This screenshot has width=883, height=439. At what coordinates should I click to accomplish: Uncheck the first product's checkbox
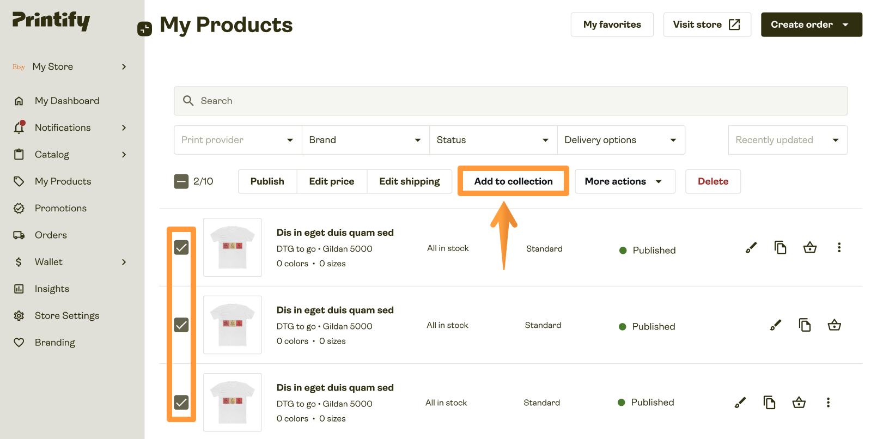point(181,248)
